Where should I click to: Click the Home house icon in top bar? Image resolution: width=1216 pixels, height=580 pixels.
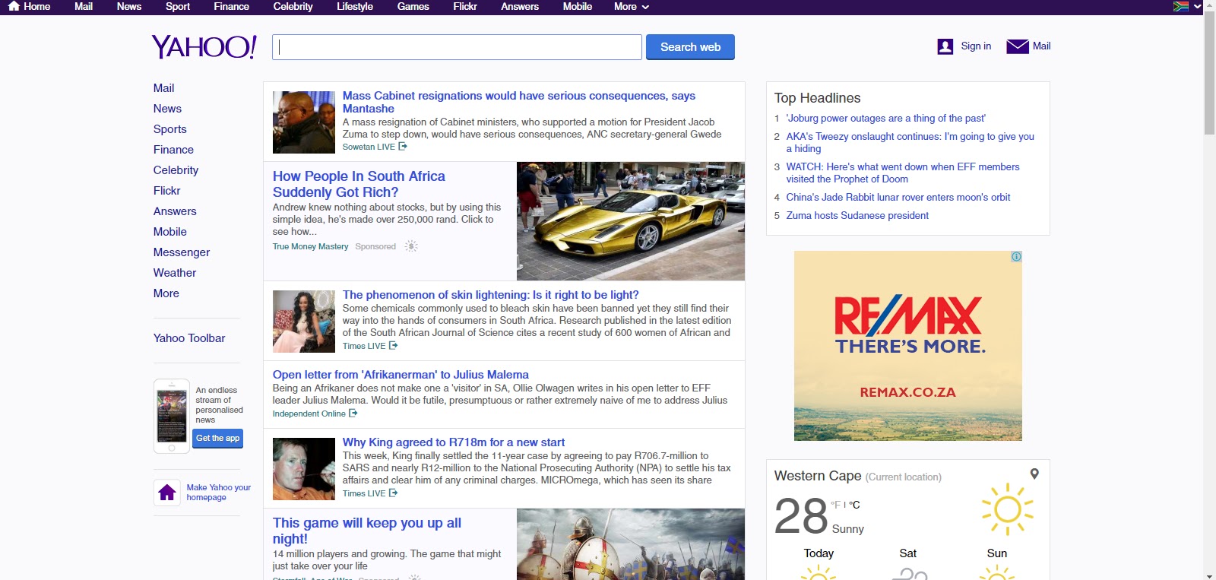14,6
